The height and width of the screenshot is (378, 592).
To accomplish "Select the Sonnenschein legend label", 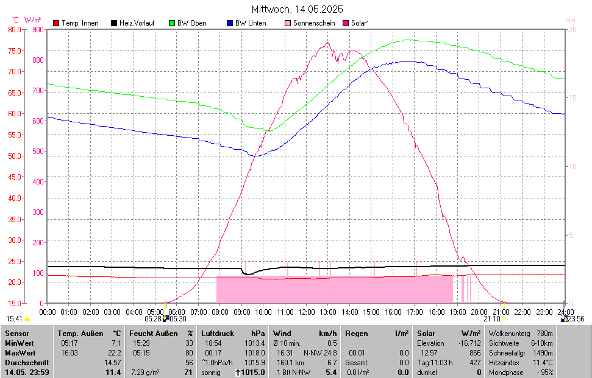I will (x=314, y=23).
